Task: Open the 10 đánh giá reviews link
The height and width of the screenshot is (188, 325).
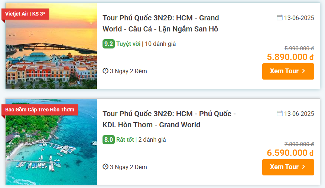Action: pyautogui.click(x=160, y=44)
